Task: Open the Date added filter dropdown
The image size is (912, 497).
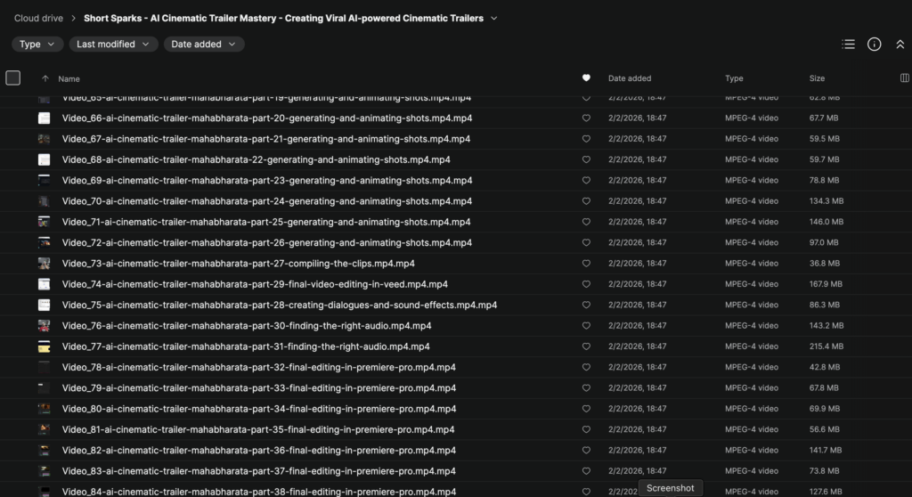Action: coord(204,45)
